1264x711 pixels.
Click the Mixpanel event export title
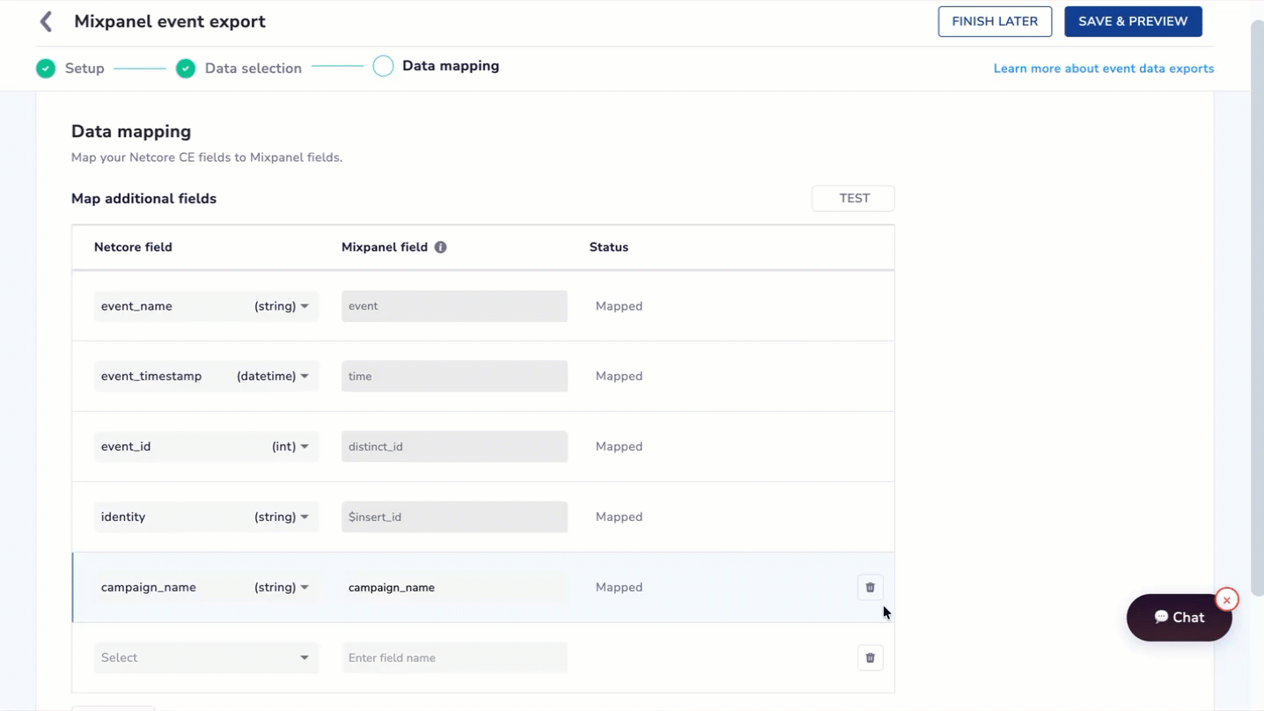click(170, 21)
